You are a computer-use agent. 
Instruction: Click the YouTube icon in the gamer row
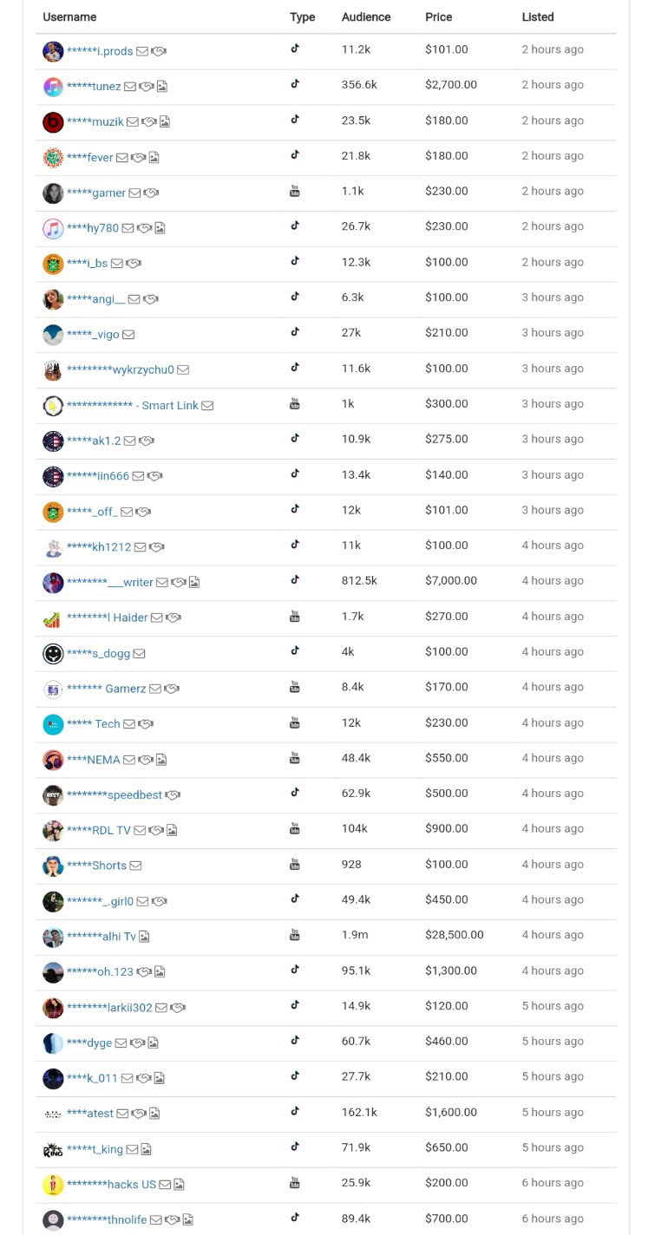295,191
